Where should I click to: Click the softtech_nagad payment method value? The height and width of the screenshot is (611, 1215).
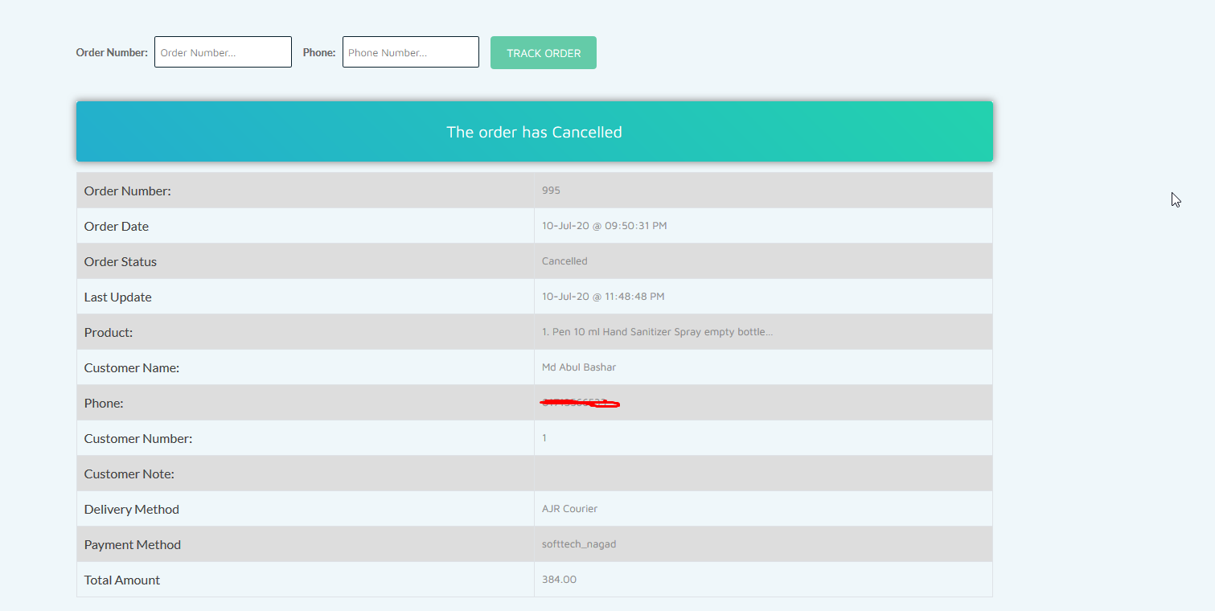(x=579, y=544)
